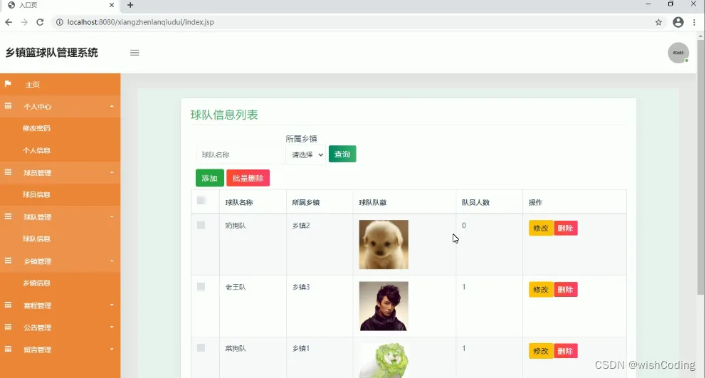View site information icon in address bar
Viewport: 706px width, 378px height.
coord(60,22)
